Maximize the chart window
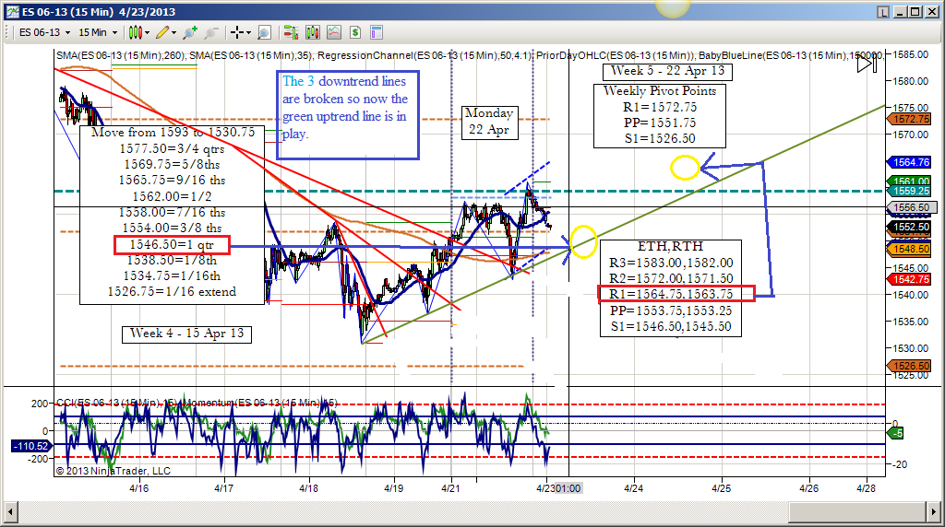This screenshot has width=945, height=527. pos(915,12)
